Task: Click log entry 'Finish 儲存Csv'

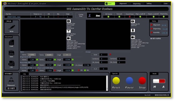Action: click(45, 77)
